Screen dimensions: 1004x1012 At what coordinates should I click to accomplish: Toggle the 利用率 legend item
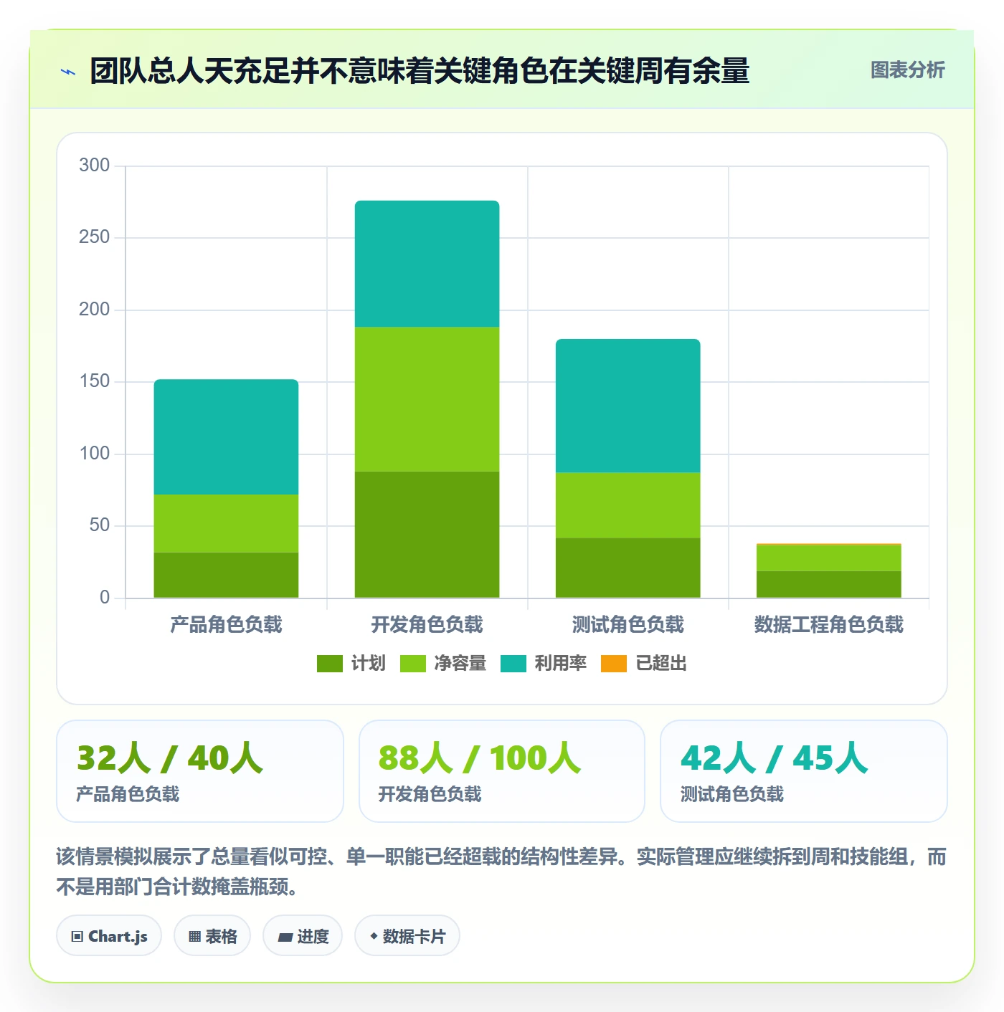tap(544, 664)
